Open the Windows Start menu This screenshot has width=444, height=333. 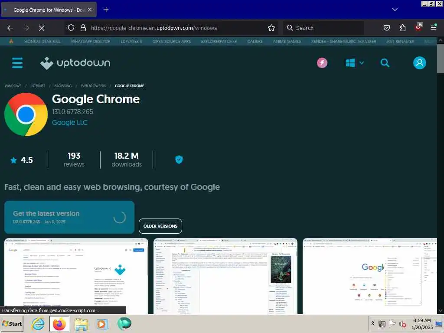pyautogui.click(x=12, y=323)
